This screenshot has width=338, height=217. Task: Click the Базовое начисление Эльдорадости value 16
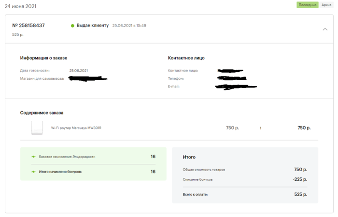click(153, 157)
